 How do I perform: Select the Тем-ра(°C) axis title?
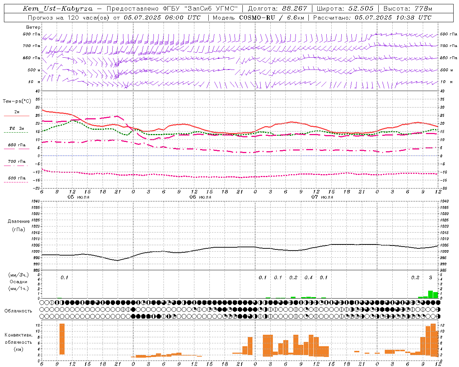coord(17,101)
